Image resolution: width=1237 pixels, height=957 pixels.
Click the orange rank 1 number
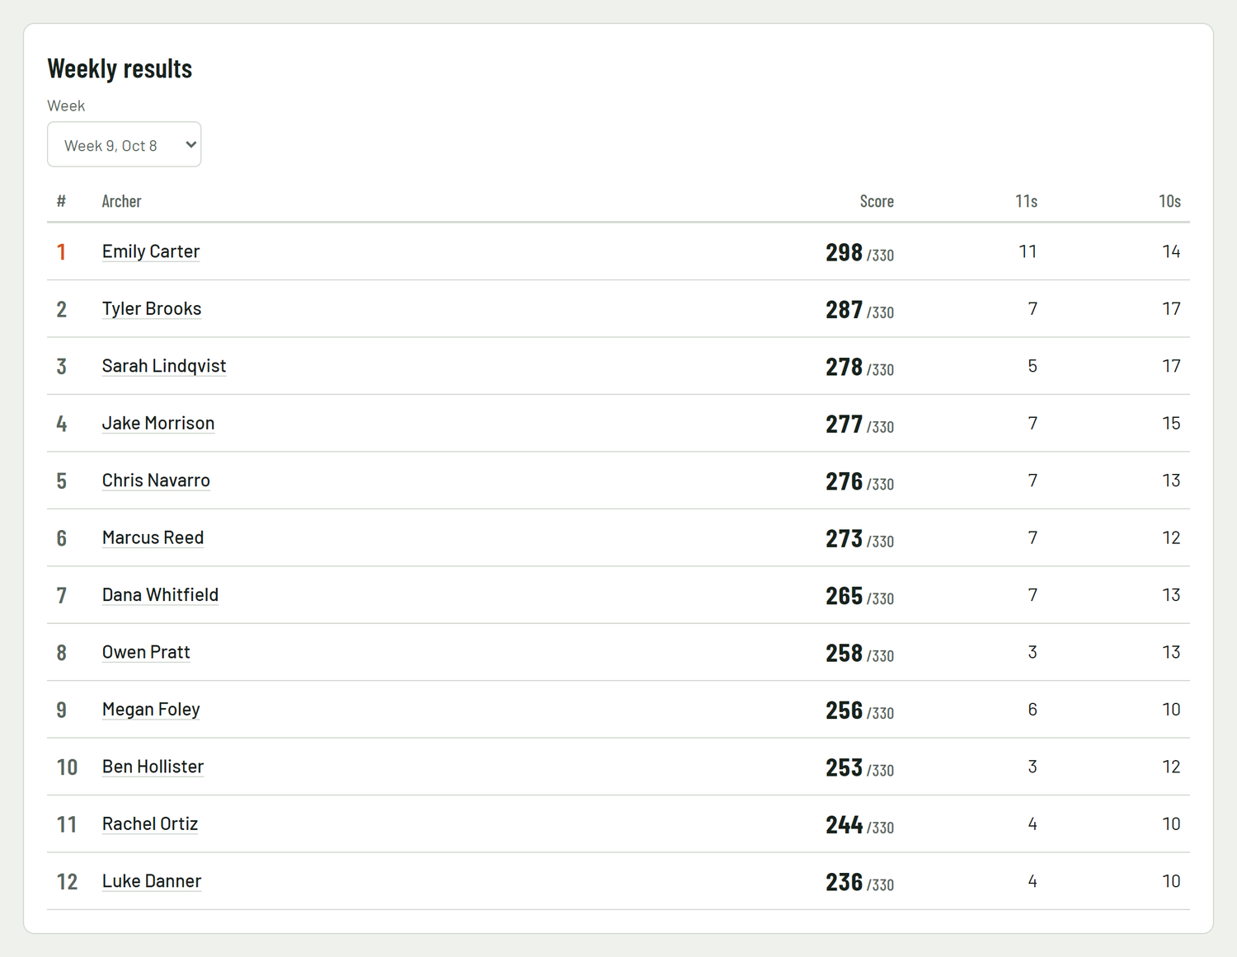[x=61, y=252]
